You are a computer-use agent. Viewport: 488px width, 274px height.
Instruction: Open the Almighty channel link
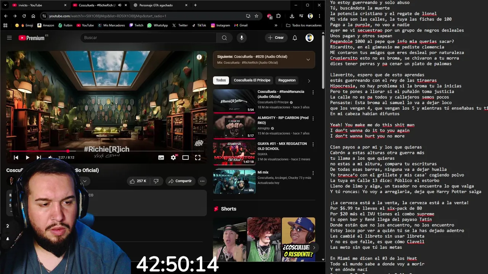(x=263, y=129)
